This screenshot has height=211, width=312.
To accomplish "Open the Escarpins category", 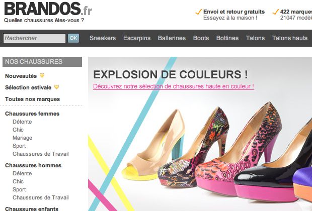I will (x=137, y=38).
